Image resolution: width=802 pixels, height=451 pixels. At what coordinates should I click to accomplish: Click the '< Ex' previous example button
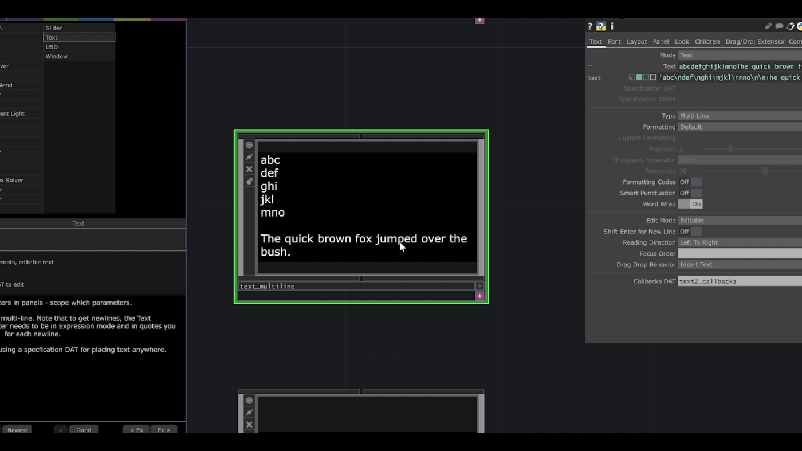click(136, 430)
